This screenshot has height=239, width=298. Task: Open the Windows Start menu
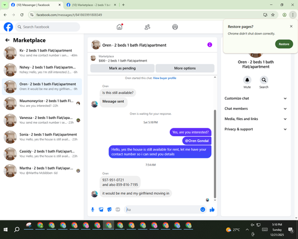coord(5,229)
